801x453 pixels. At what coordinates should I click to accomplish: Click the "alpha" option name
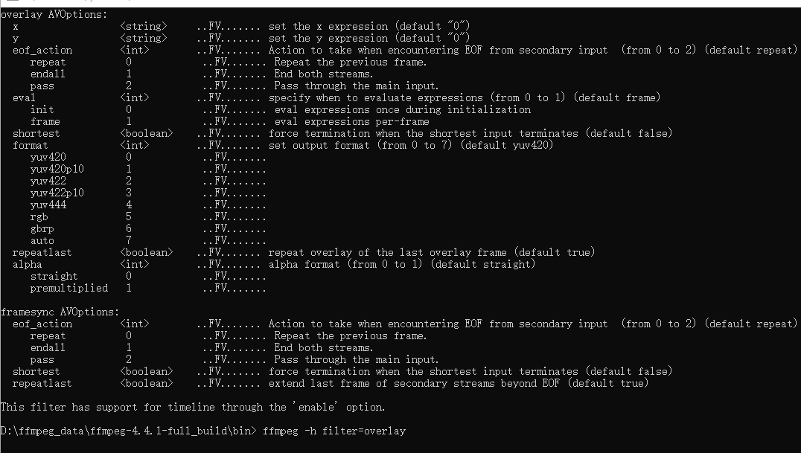click(x=28, y=264)
